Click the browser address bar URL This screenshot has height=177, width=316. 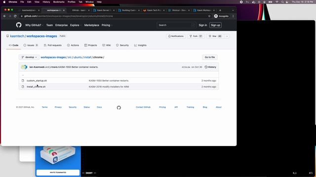click(69, 16)
